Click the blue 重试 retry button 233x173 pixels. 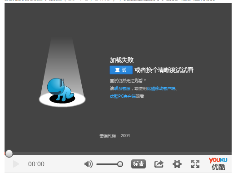pos(121,70)
